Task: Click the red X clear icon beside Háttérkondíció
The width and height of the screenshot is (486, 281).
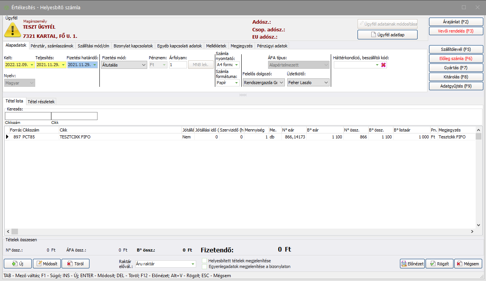Action: (x=384, y=65)
